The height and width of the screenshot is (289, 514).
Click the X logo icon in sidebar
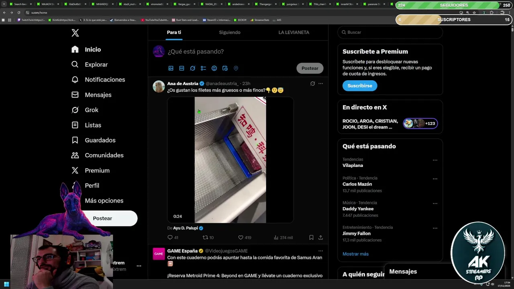click(75, 33)
